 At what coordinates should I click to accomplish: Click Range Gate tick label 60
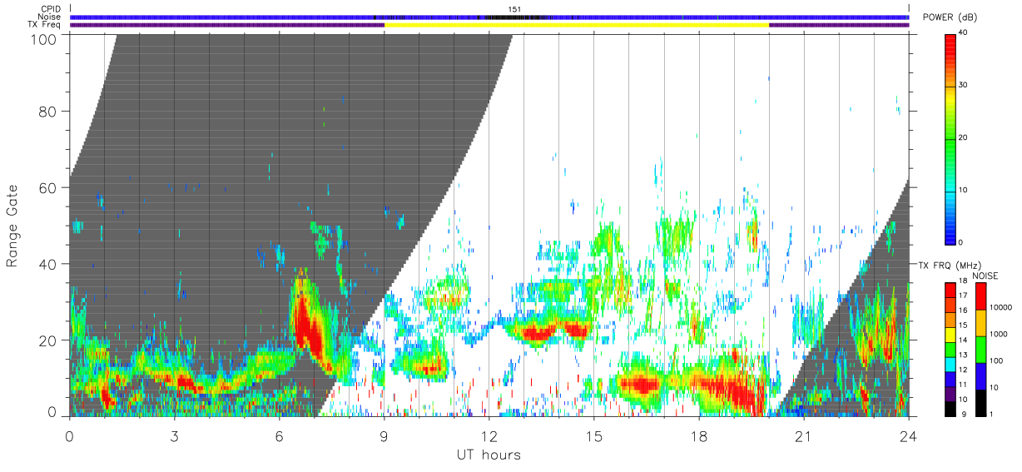(x=48, y=188)
